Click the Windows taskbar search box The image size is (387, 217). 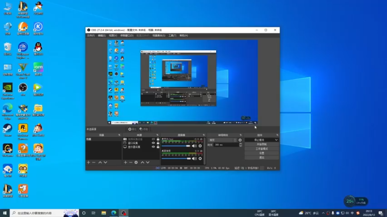45,213
